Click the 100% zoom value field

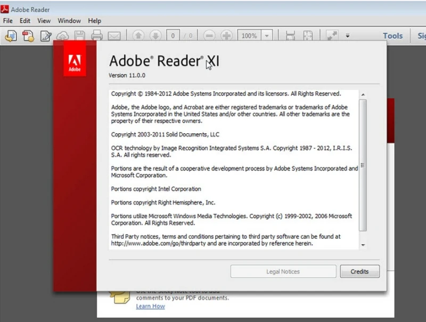tap(249, 36)
